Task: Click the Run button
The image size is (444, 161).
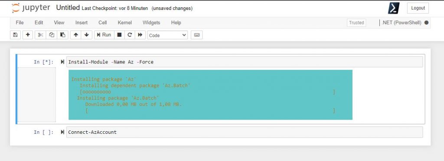Action: click(104, 35)
